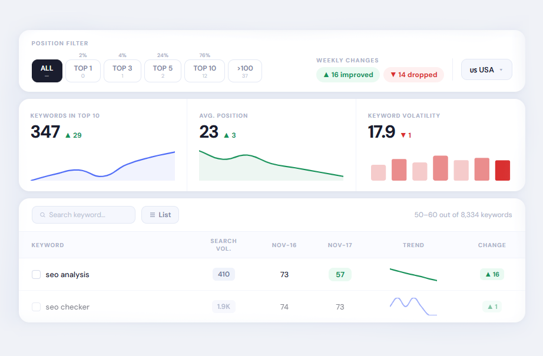
Task: Select the ALL position filter
Action: click(47, 71)
